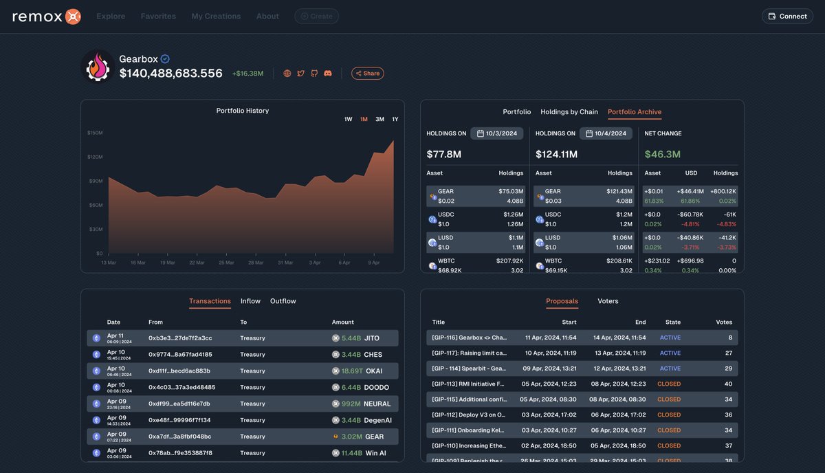Switch to Holdings by Chain tab
This screenshot has width=825, height=473.
(569, 112)
